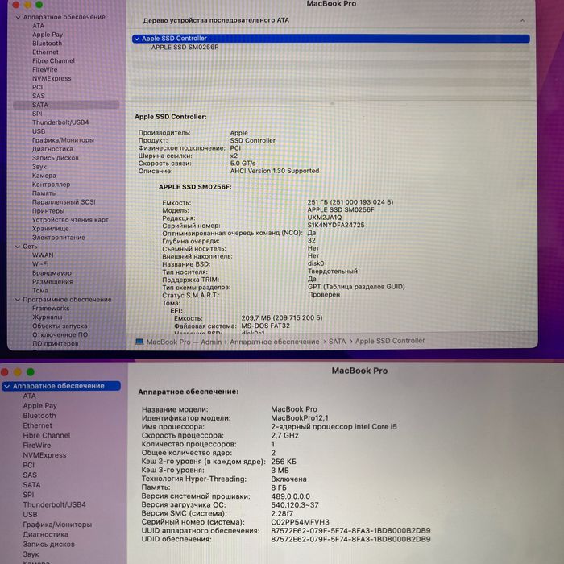
Task: Select FireWire in bottom window sidebar
Action: pos(37,446)
